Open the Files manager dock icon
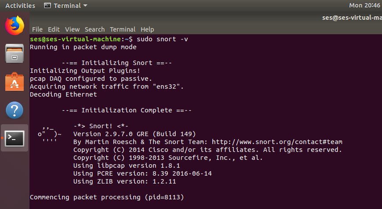Image resolution: width=382 pixels, height=209 pixels. pyautogui.click(x=15, y=54)
